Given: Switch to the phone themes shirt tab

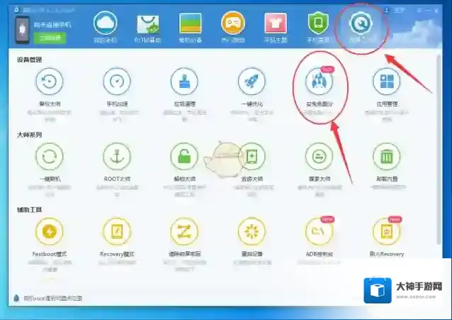Looking at the screenshot, I should click(x=276, y=27).
